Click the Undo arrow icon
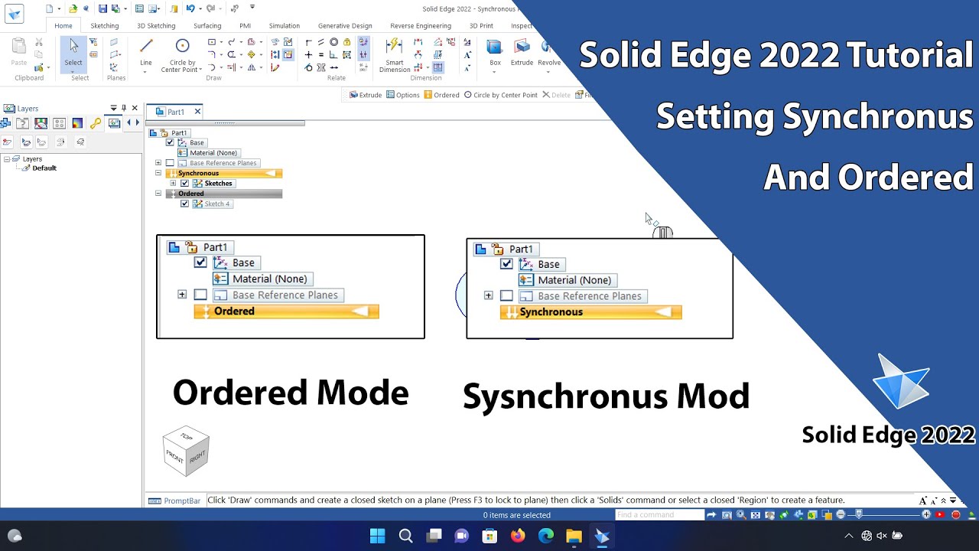The width and height of the screenshot is (979, 551). [189, 8]
